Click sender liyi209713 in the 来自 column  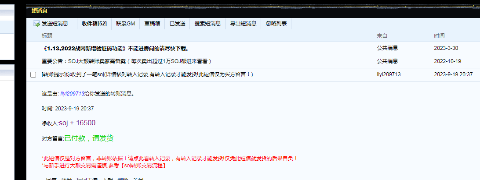pos(389,74)
